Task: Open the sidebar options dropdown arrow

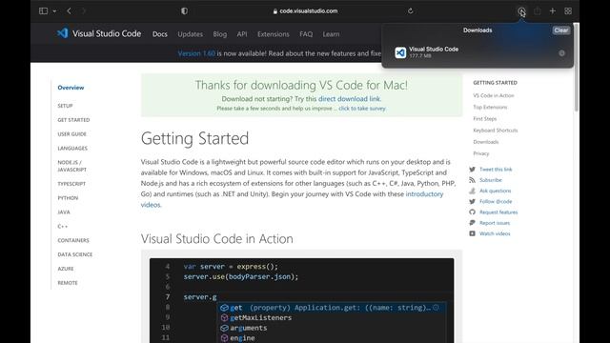Action: [54, 11]
